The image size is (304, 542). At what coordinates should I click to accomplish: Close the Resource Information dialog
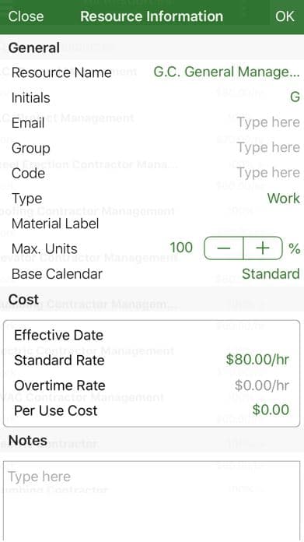click(x=26, y=16)
